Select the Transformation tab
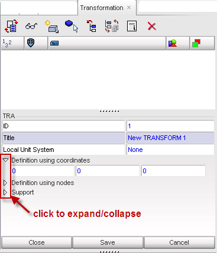217x253 pixels. pos(102,8)
